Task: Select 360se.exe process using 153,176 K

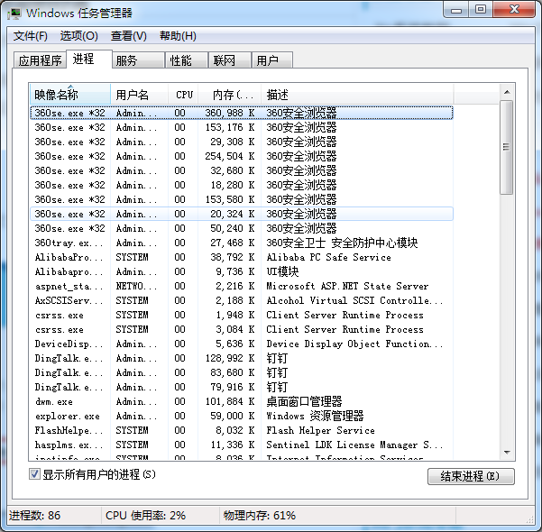Action: click(x=242, y=127)
